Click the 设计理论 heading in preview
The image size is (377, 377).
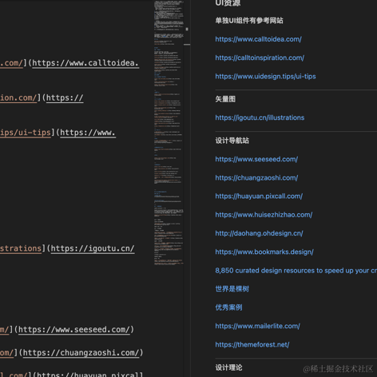click(228, 367)
